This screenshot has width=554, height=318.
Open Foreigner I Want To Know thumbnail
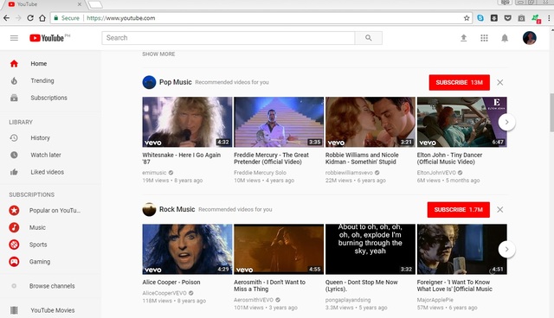461,249
